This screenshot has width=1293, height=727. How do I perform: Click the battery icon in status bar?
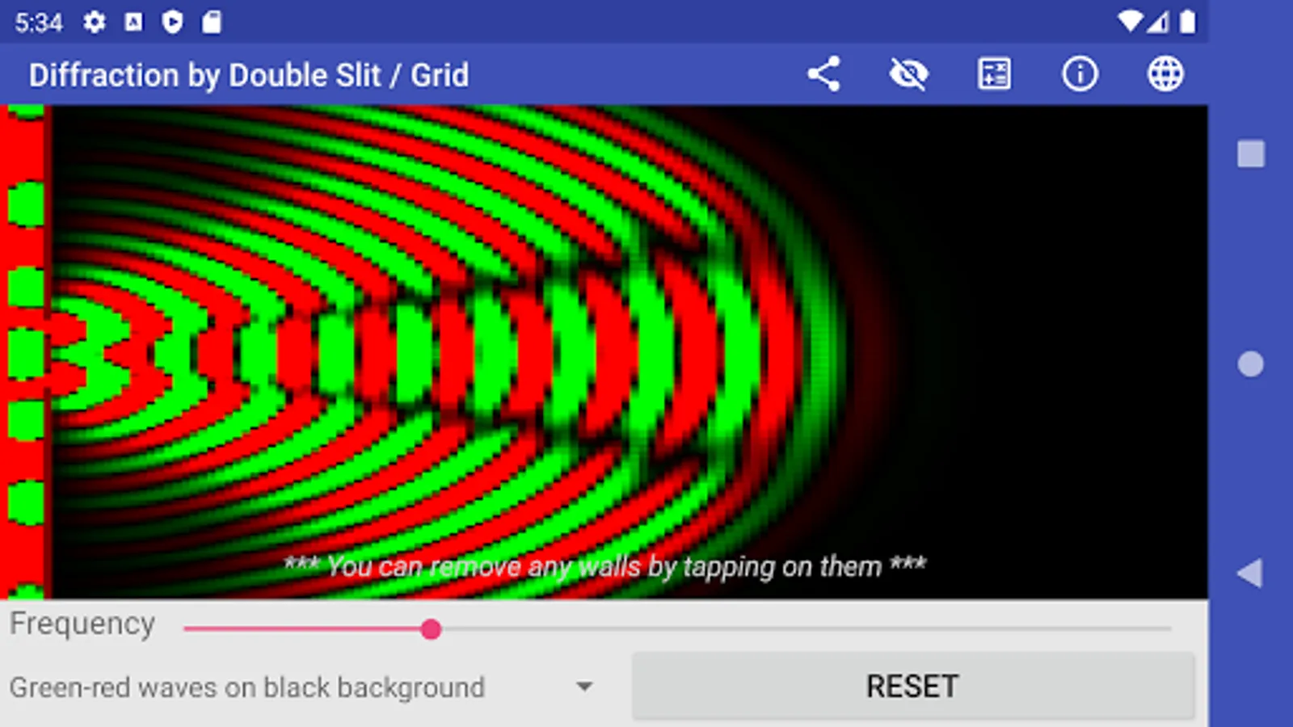(1187, 22)
